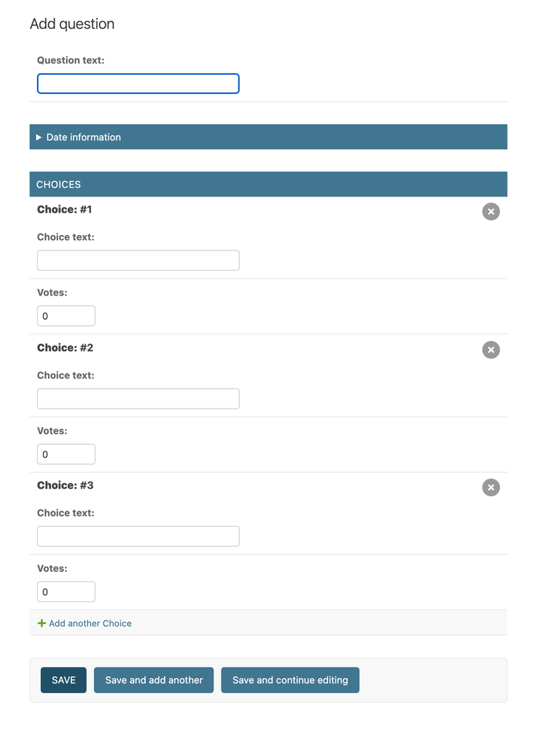
Task: Choose Save and add another
Action: point(154,680)
